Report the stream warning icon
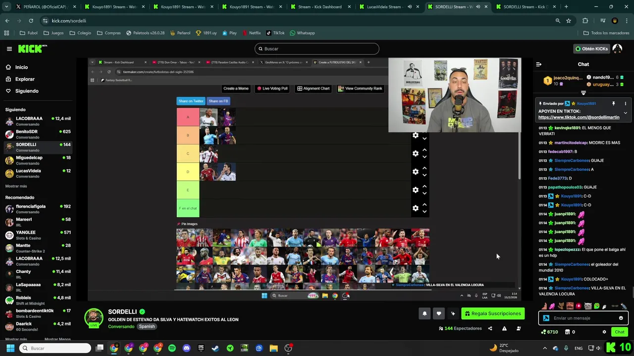 [504, 328]
